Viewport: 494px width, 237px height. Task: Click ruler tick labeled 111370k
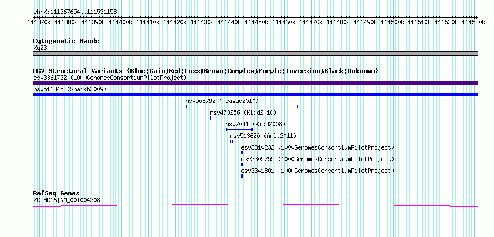tap(39, 22)
